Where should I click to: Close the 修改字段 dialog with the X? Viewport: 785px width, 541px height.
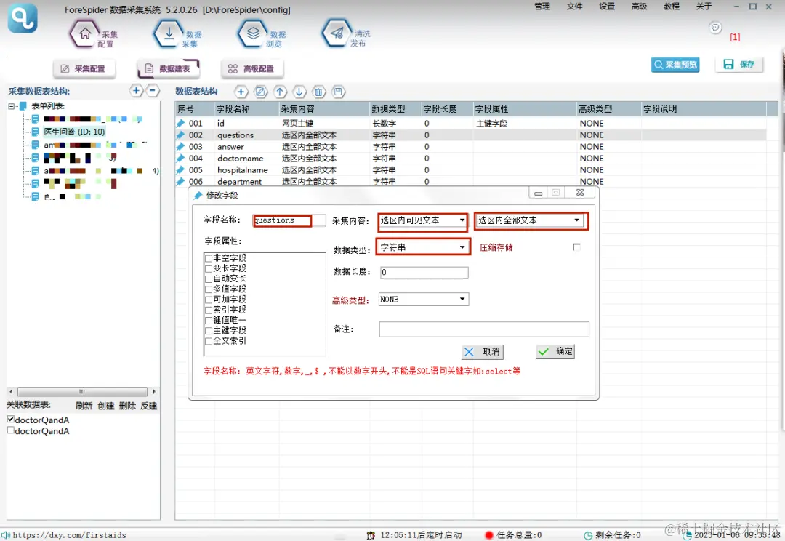click(580, 193)
